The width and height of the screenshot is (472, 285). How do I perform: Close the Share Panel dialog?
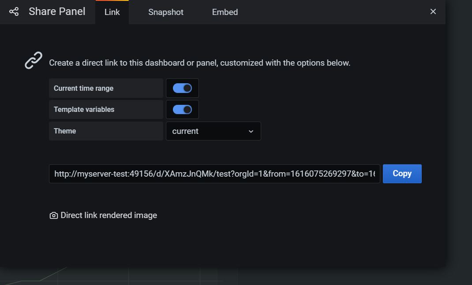point(433,11)
